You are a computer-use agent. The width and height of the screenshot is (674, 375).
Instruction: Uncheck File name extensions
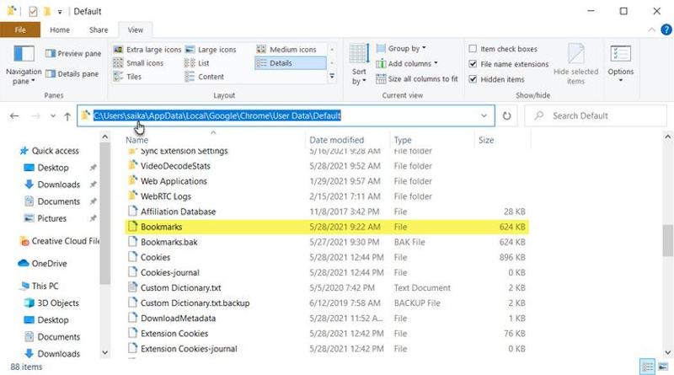click(x=473, y=64)
